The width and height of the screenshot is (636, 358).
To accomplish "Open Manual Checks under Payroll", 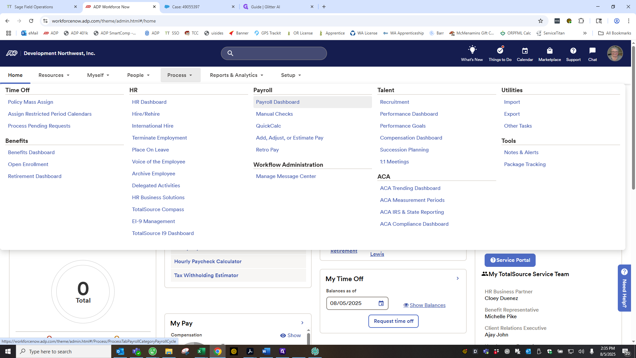I will [274, 114].
